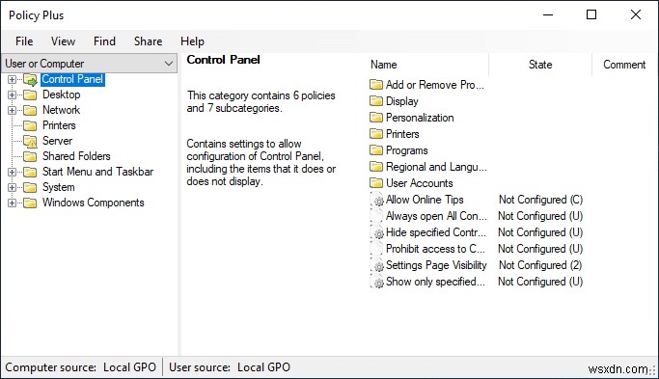Viewport: 659px width, 379px height.
Task: Select the 'Prohibit access to C...' policy name
Action: [435, 248]
